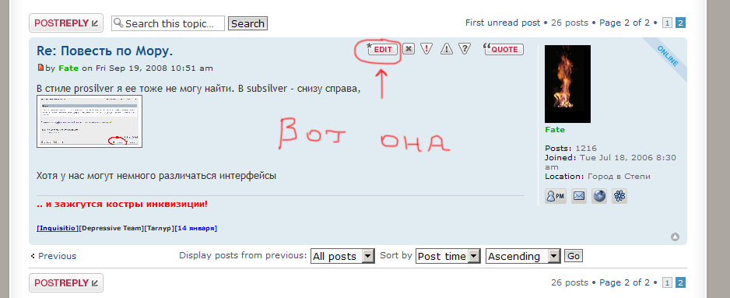
Task: Go to the Previous topic link
Action: (x=57, y=256)
